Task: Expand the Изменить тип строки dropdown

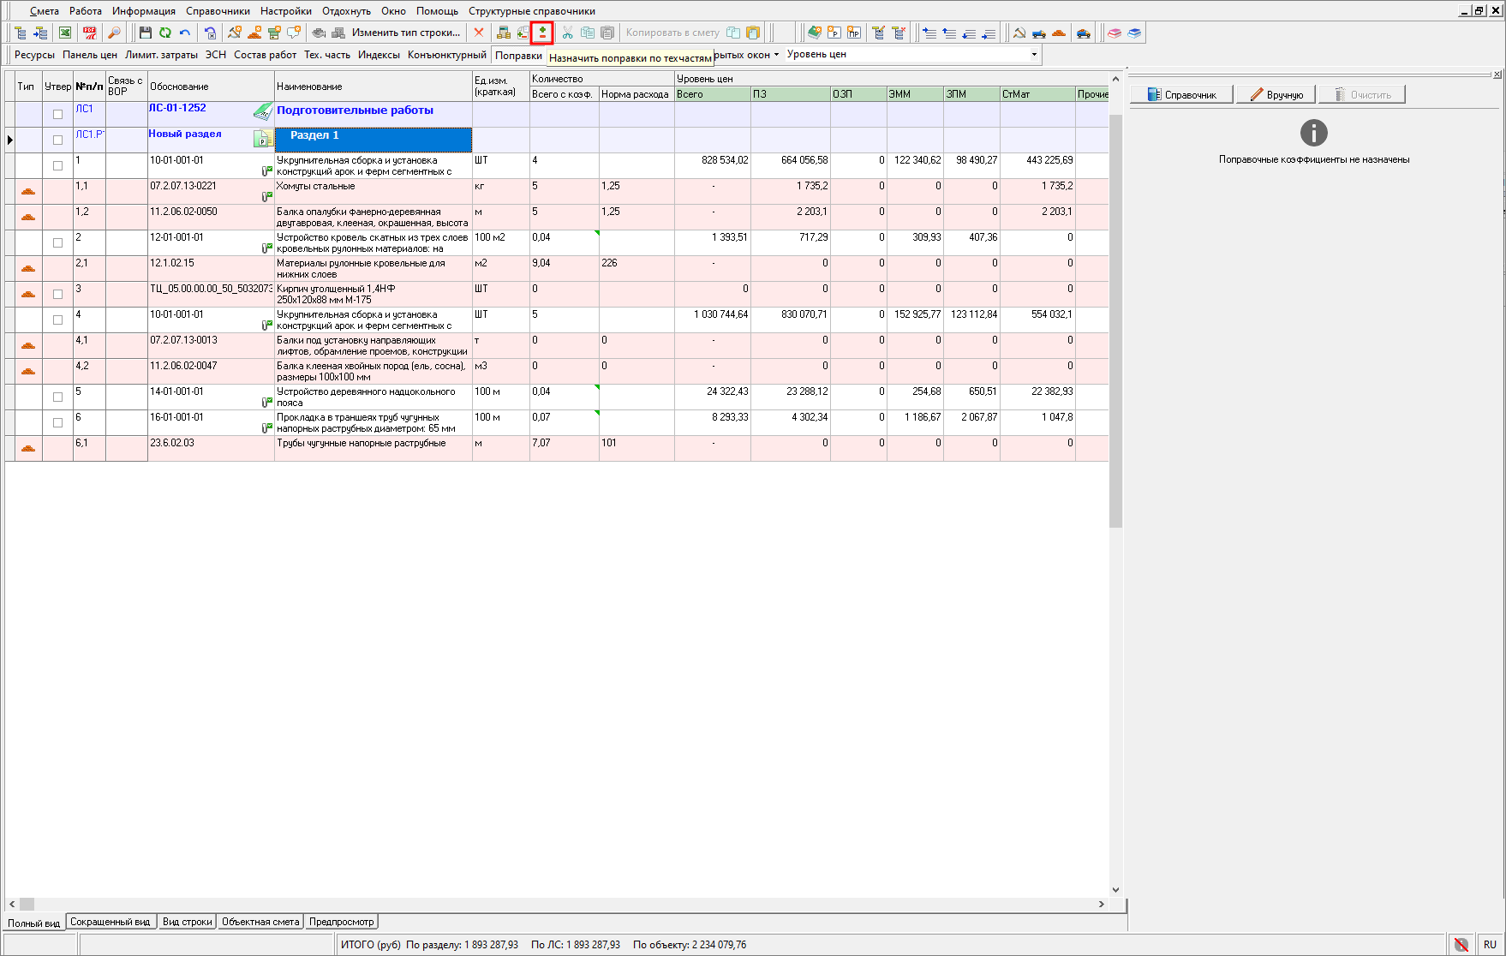Action: pyautogui.click(x=406, y=33)
